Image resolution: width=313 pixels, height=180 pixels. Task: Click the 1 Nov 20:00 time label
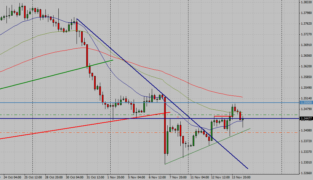click(116, 177)
